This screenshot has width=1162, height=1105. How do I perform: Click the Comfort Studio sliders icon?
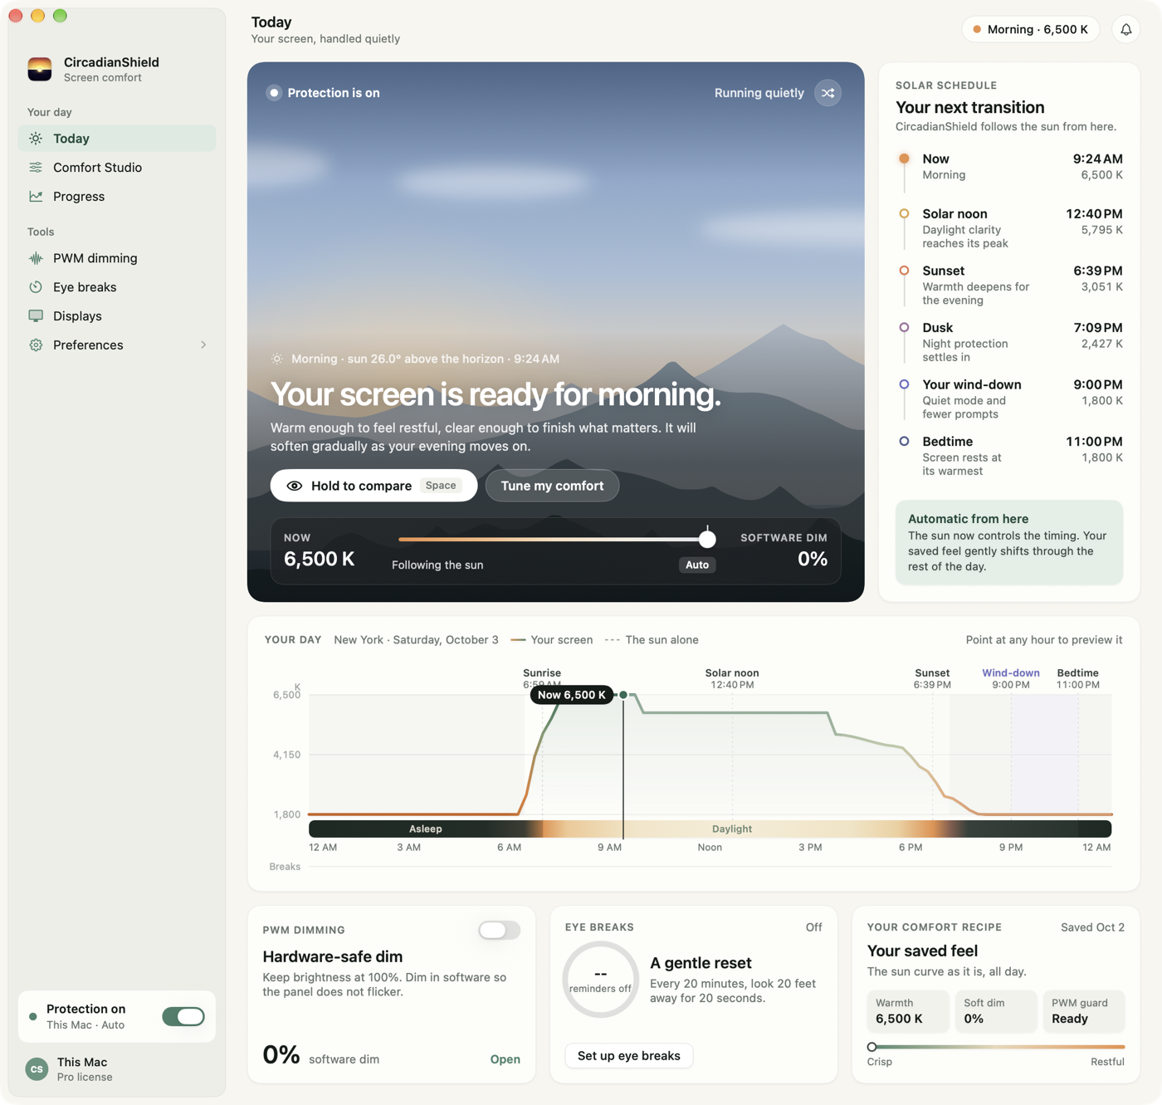(x=36, y=168)
